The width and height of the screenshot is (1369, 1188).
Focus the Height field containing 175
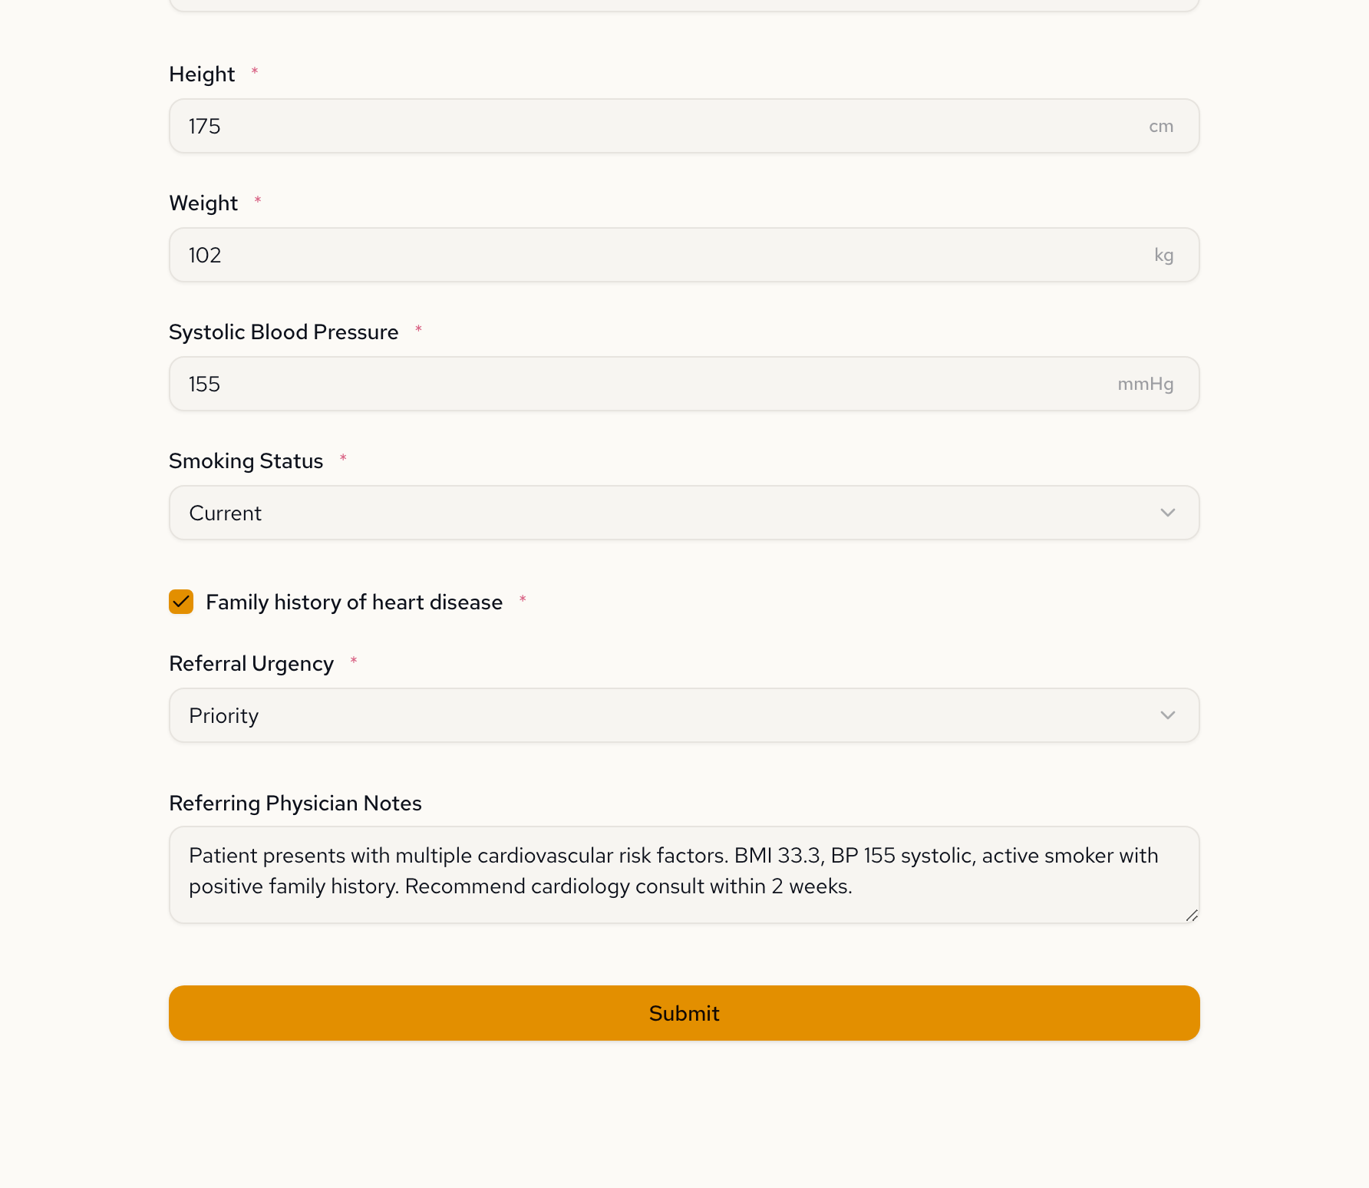(x=652, y=126)
